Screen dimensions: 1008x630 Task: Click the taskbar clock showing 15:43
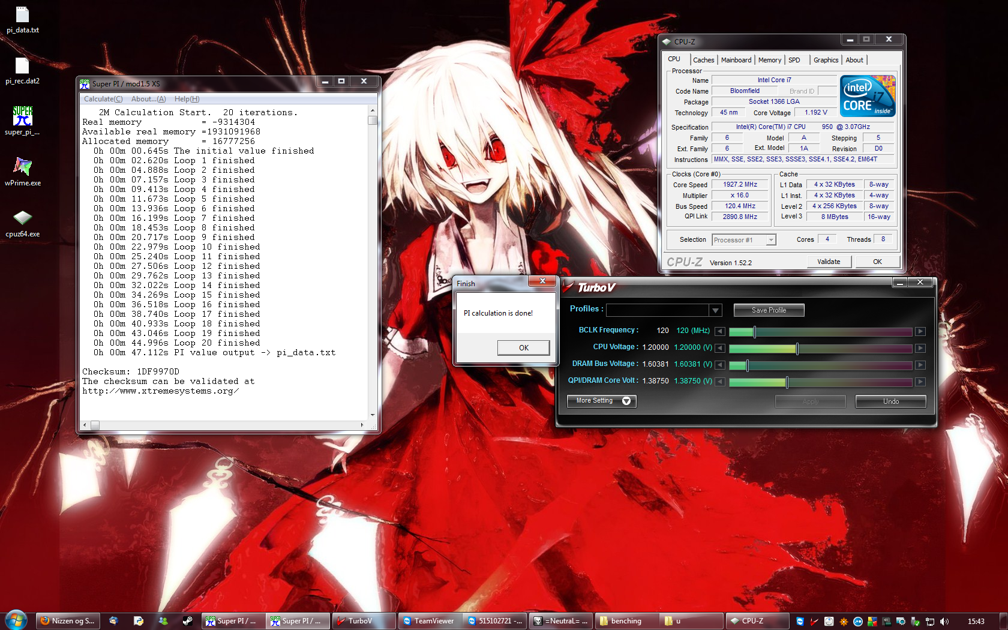pyautogui.click(x=976, y=622)
